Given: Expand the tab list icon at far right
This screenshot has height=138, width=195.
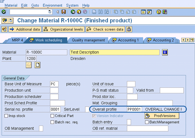Looking at the screenshot, I should pyautogui.click(x=192, y=40).
